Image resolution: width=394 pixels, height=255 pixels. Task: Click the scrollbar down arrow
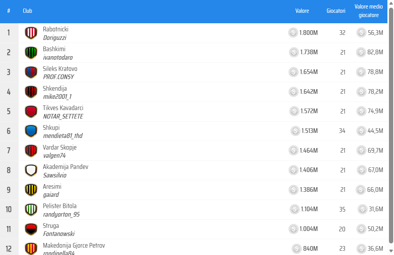point(391,250)
